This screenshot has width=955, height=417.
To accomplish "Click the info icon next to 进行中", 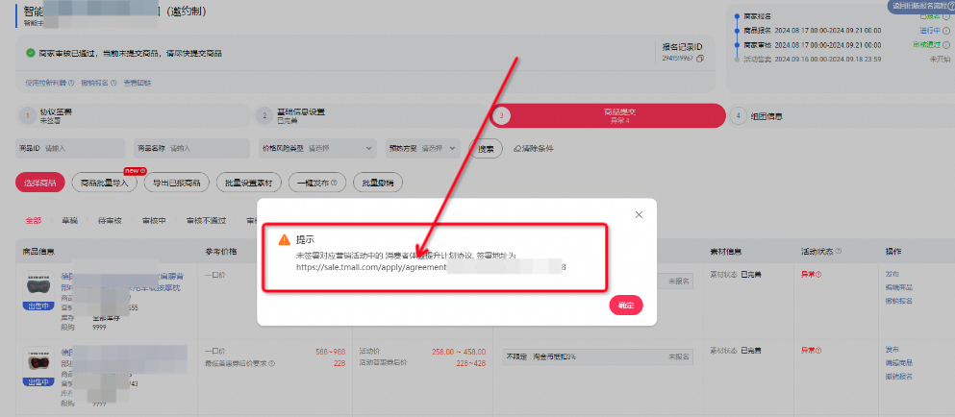I will [946, 31].
